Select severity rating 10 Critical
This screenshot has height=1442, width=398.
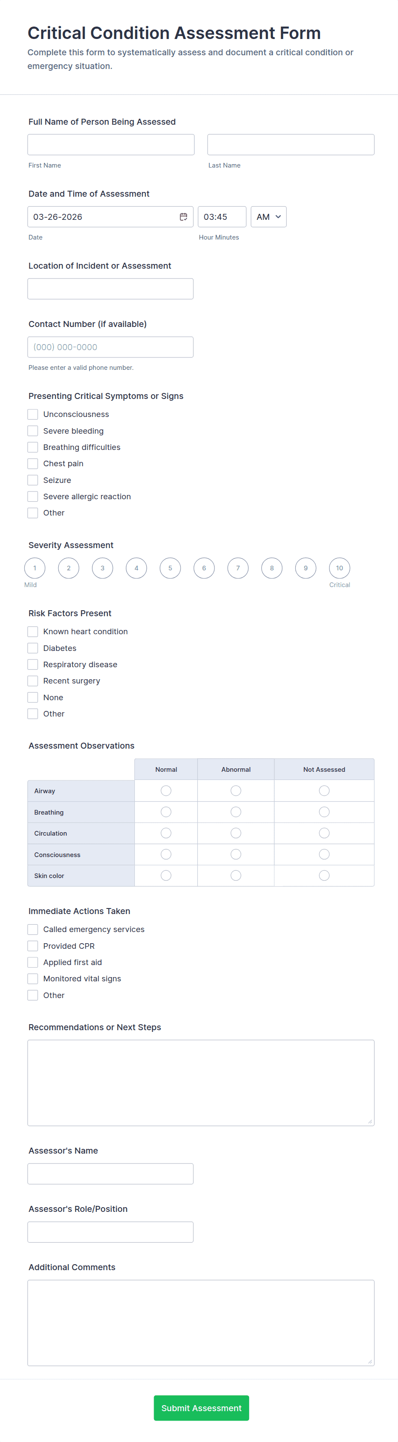pyautogui.click(x=339, y=568)
